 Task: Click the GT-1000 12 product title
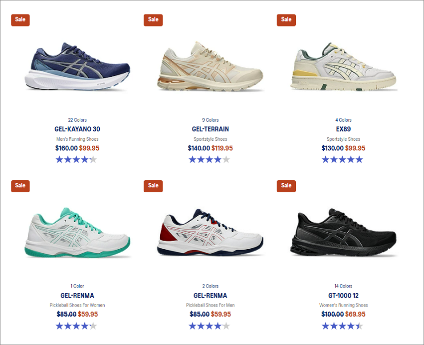point(343,296)
